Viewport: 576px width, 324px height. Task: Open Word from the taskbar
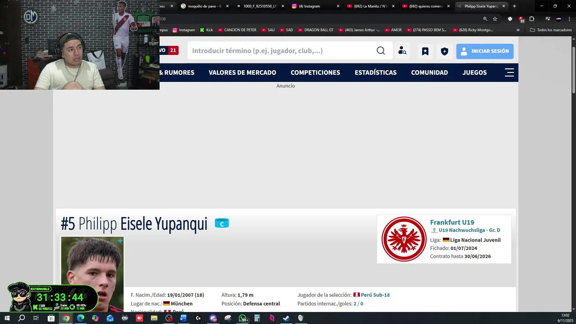[x=183, y=318]
